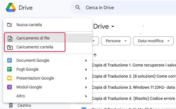Click the sort direction up arrow
This screenshot has width=176, height=109.
[95, 55]
